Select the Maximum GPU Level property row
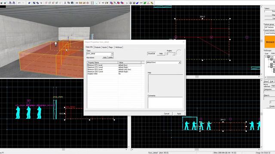Screen dimensions: 275x154 pos(114,71)
